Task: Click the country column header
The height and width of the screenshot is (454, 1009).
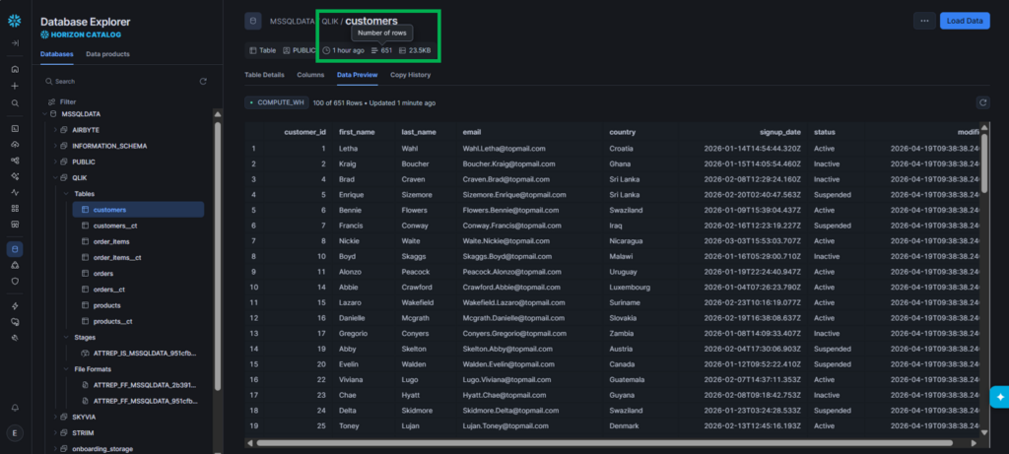Action: tap(623, 132)
